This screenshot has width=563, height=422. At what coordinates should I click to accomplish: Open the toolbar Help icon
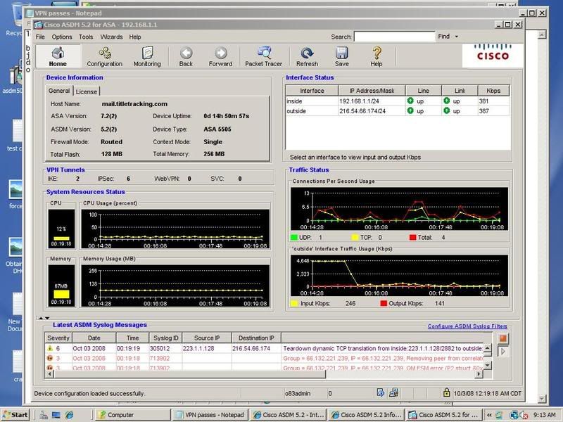coord(377,57)
